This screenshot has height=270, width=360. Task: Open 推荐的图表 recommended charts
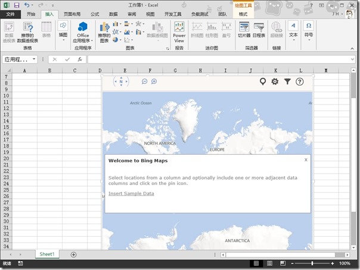(x=104, y=32)
